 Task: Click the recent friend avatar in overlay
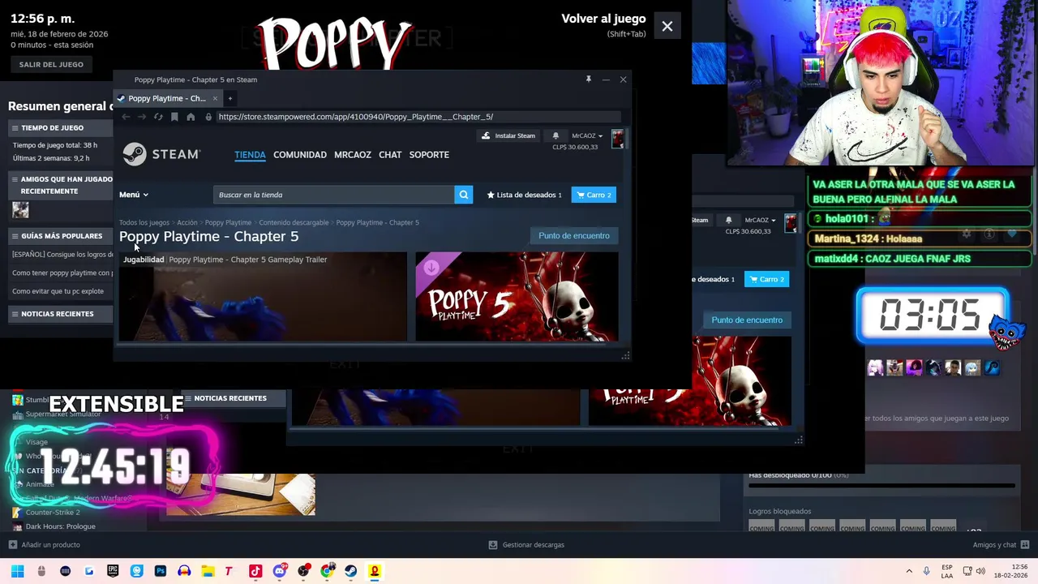[x=20, y=211]
